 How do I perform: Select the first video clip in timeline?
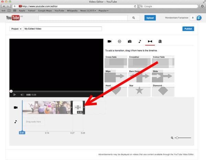(x=39, y=107)
